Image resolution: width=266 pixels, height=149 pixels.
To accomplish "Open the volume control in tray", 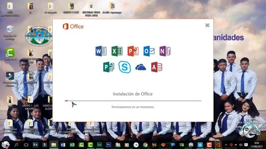I will (241, 145).
